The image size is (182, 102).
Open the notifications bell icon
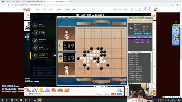pyautogui.click(x=149, y=9)
